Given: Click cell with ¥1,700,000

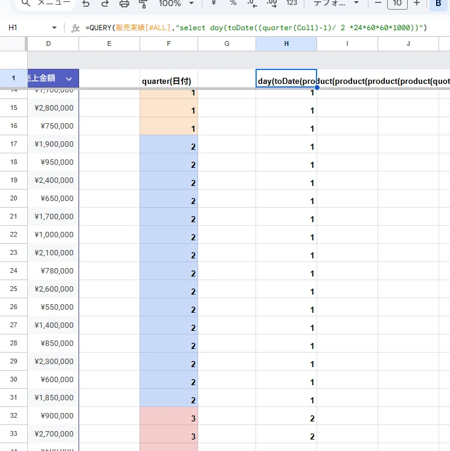Looking at the screenshot, I should (x=53, y=217).
